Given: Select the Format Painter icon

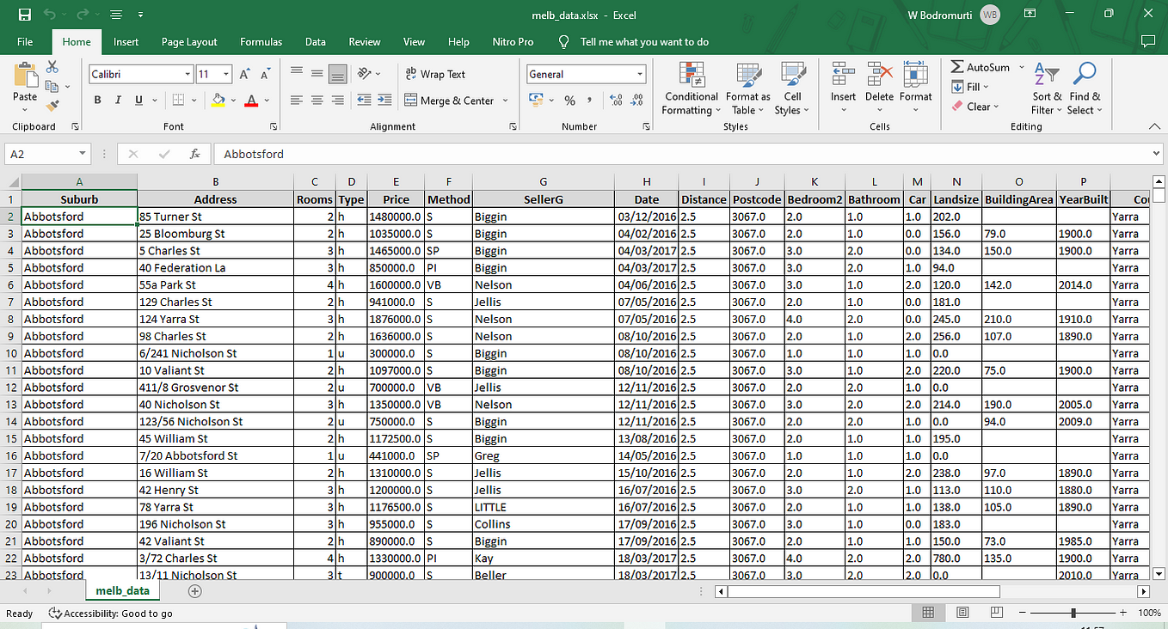Looking at the screenshot, I should tap(52, 105).
